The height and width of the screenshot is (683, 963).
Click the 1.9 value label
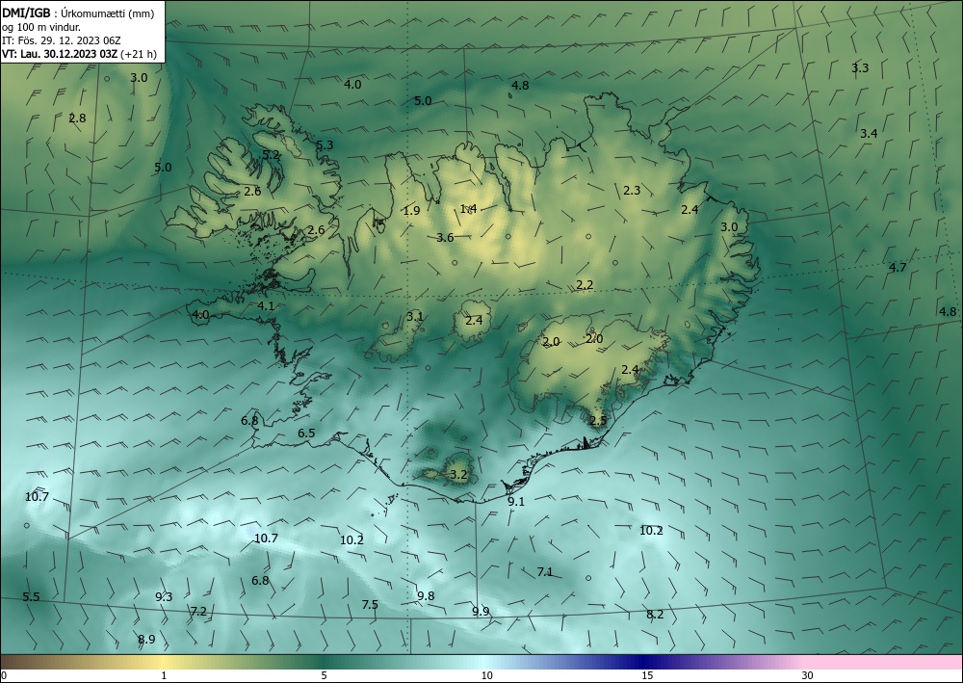[411, 211]
